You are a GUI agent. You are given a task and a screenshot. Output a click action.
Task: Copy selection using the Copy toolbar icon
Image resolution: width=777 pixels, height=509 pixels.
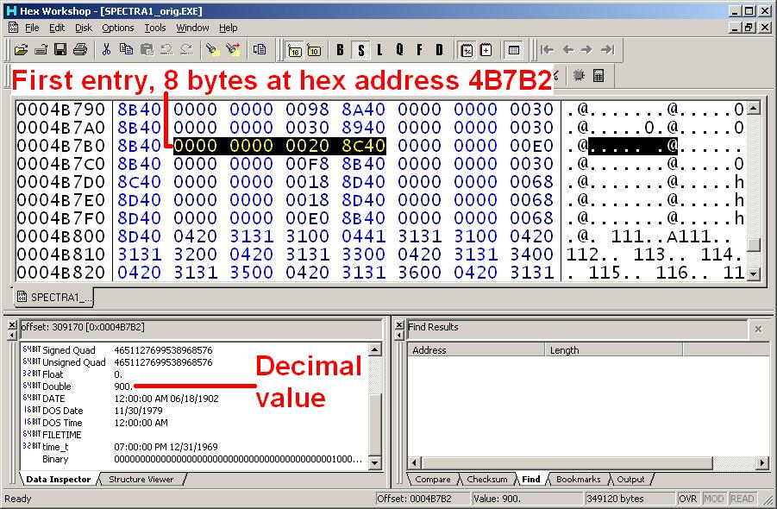click(127, 49)
